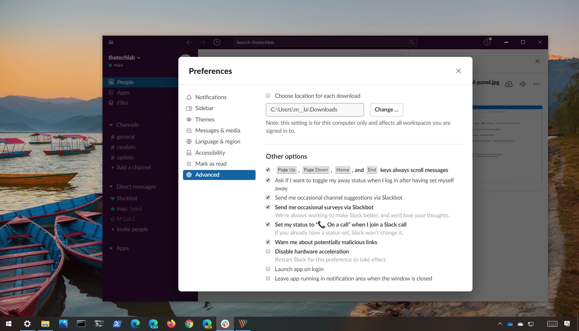579x331 pixels.
Task: Open the control panel image thumbnail
Action: pos(507,143)
